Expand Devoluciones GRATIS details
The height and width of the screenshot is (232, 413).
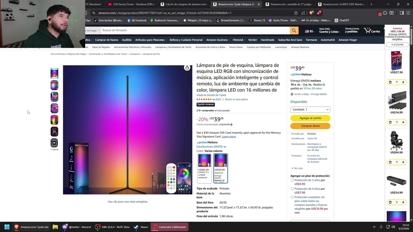(211, 147)
